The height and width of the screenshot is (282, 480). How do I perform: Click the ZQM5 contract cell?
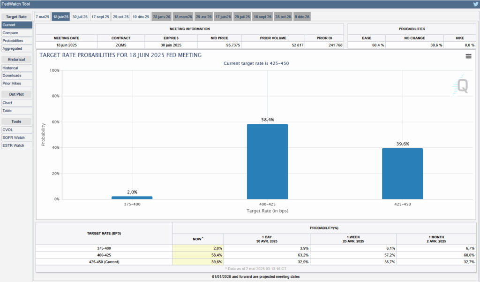click(121, 45)
